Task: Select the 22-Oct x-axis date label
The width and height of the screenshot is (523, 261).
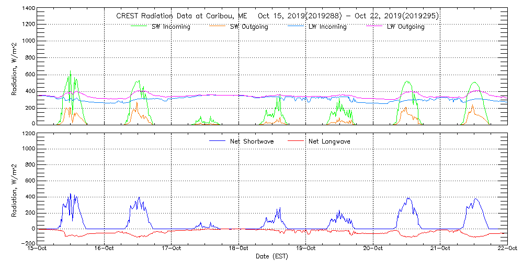Action: click(506, 249)
